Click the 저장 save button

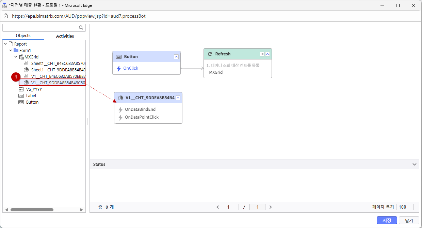(x=387, y=221)
